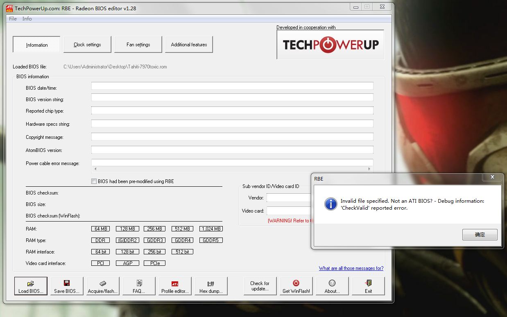Image resolution: width=507 pixels, height=317 pixels.
Task: Select 512 bit RAM interface box
Action: (x=182, y=252)
